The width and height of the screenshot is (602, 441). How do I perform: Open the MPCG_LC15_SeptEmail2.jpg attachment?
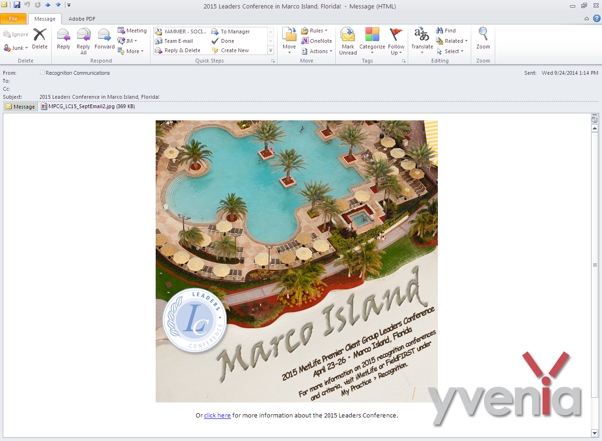(87, 107)
